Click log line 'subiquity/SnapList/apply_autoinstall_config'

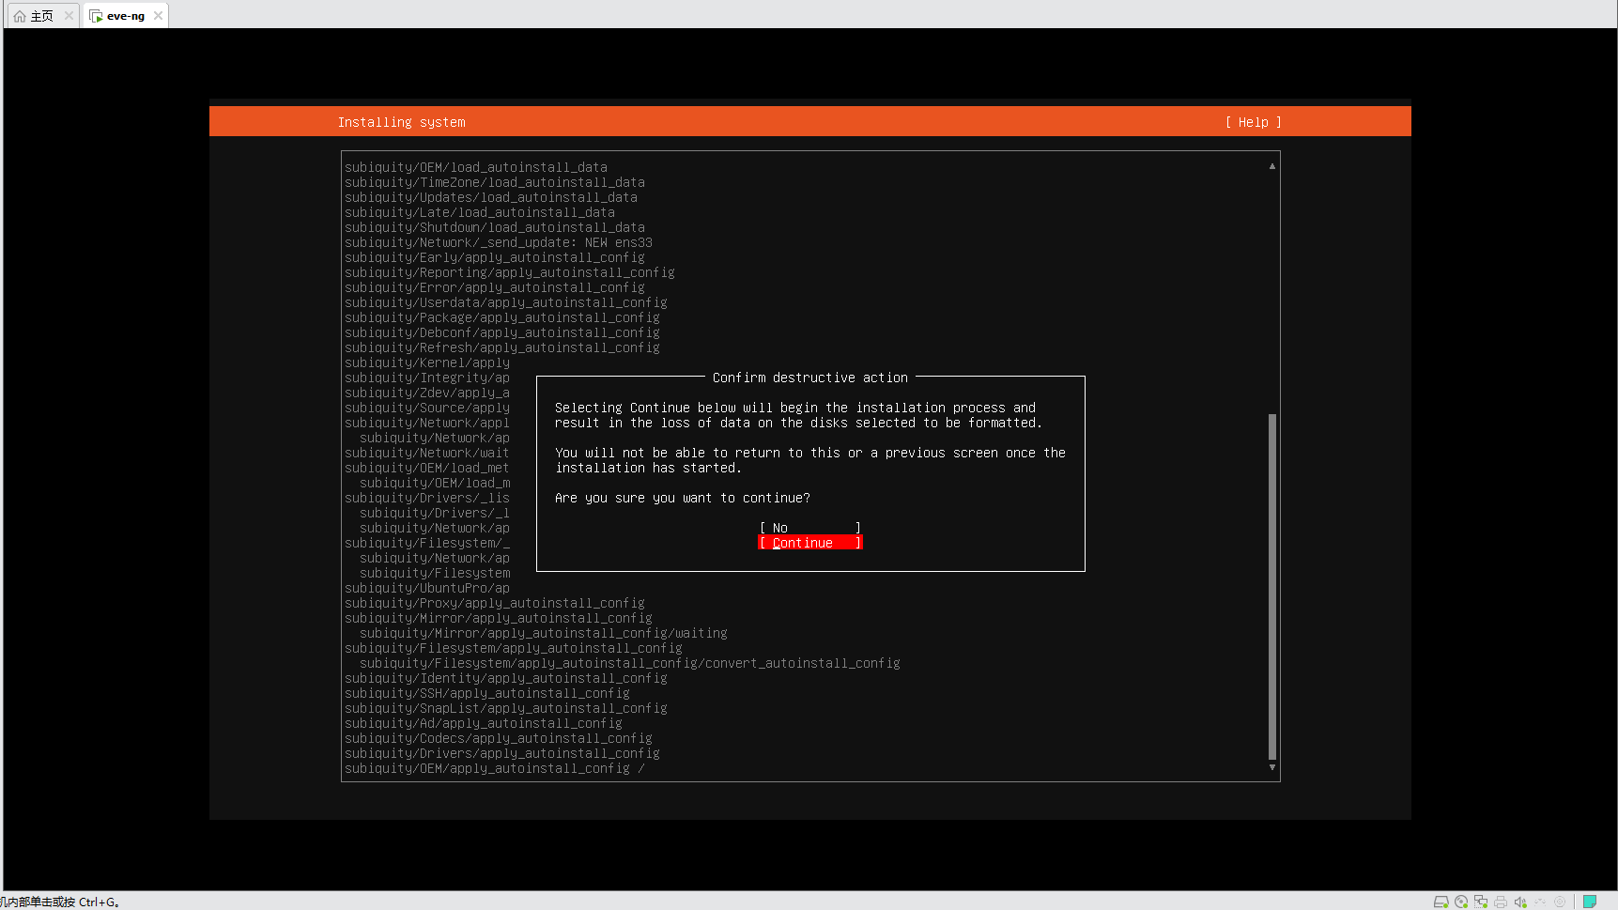tap(506, 708)
